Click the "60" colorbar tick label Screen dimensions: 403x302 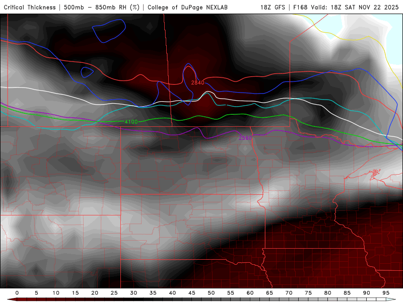(x=250, y=293)
